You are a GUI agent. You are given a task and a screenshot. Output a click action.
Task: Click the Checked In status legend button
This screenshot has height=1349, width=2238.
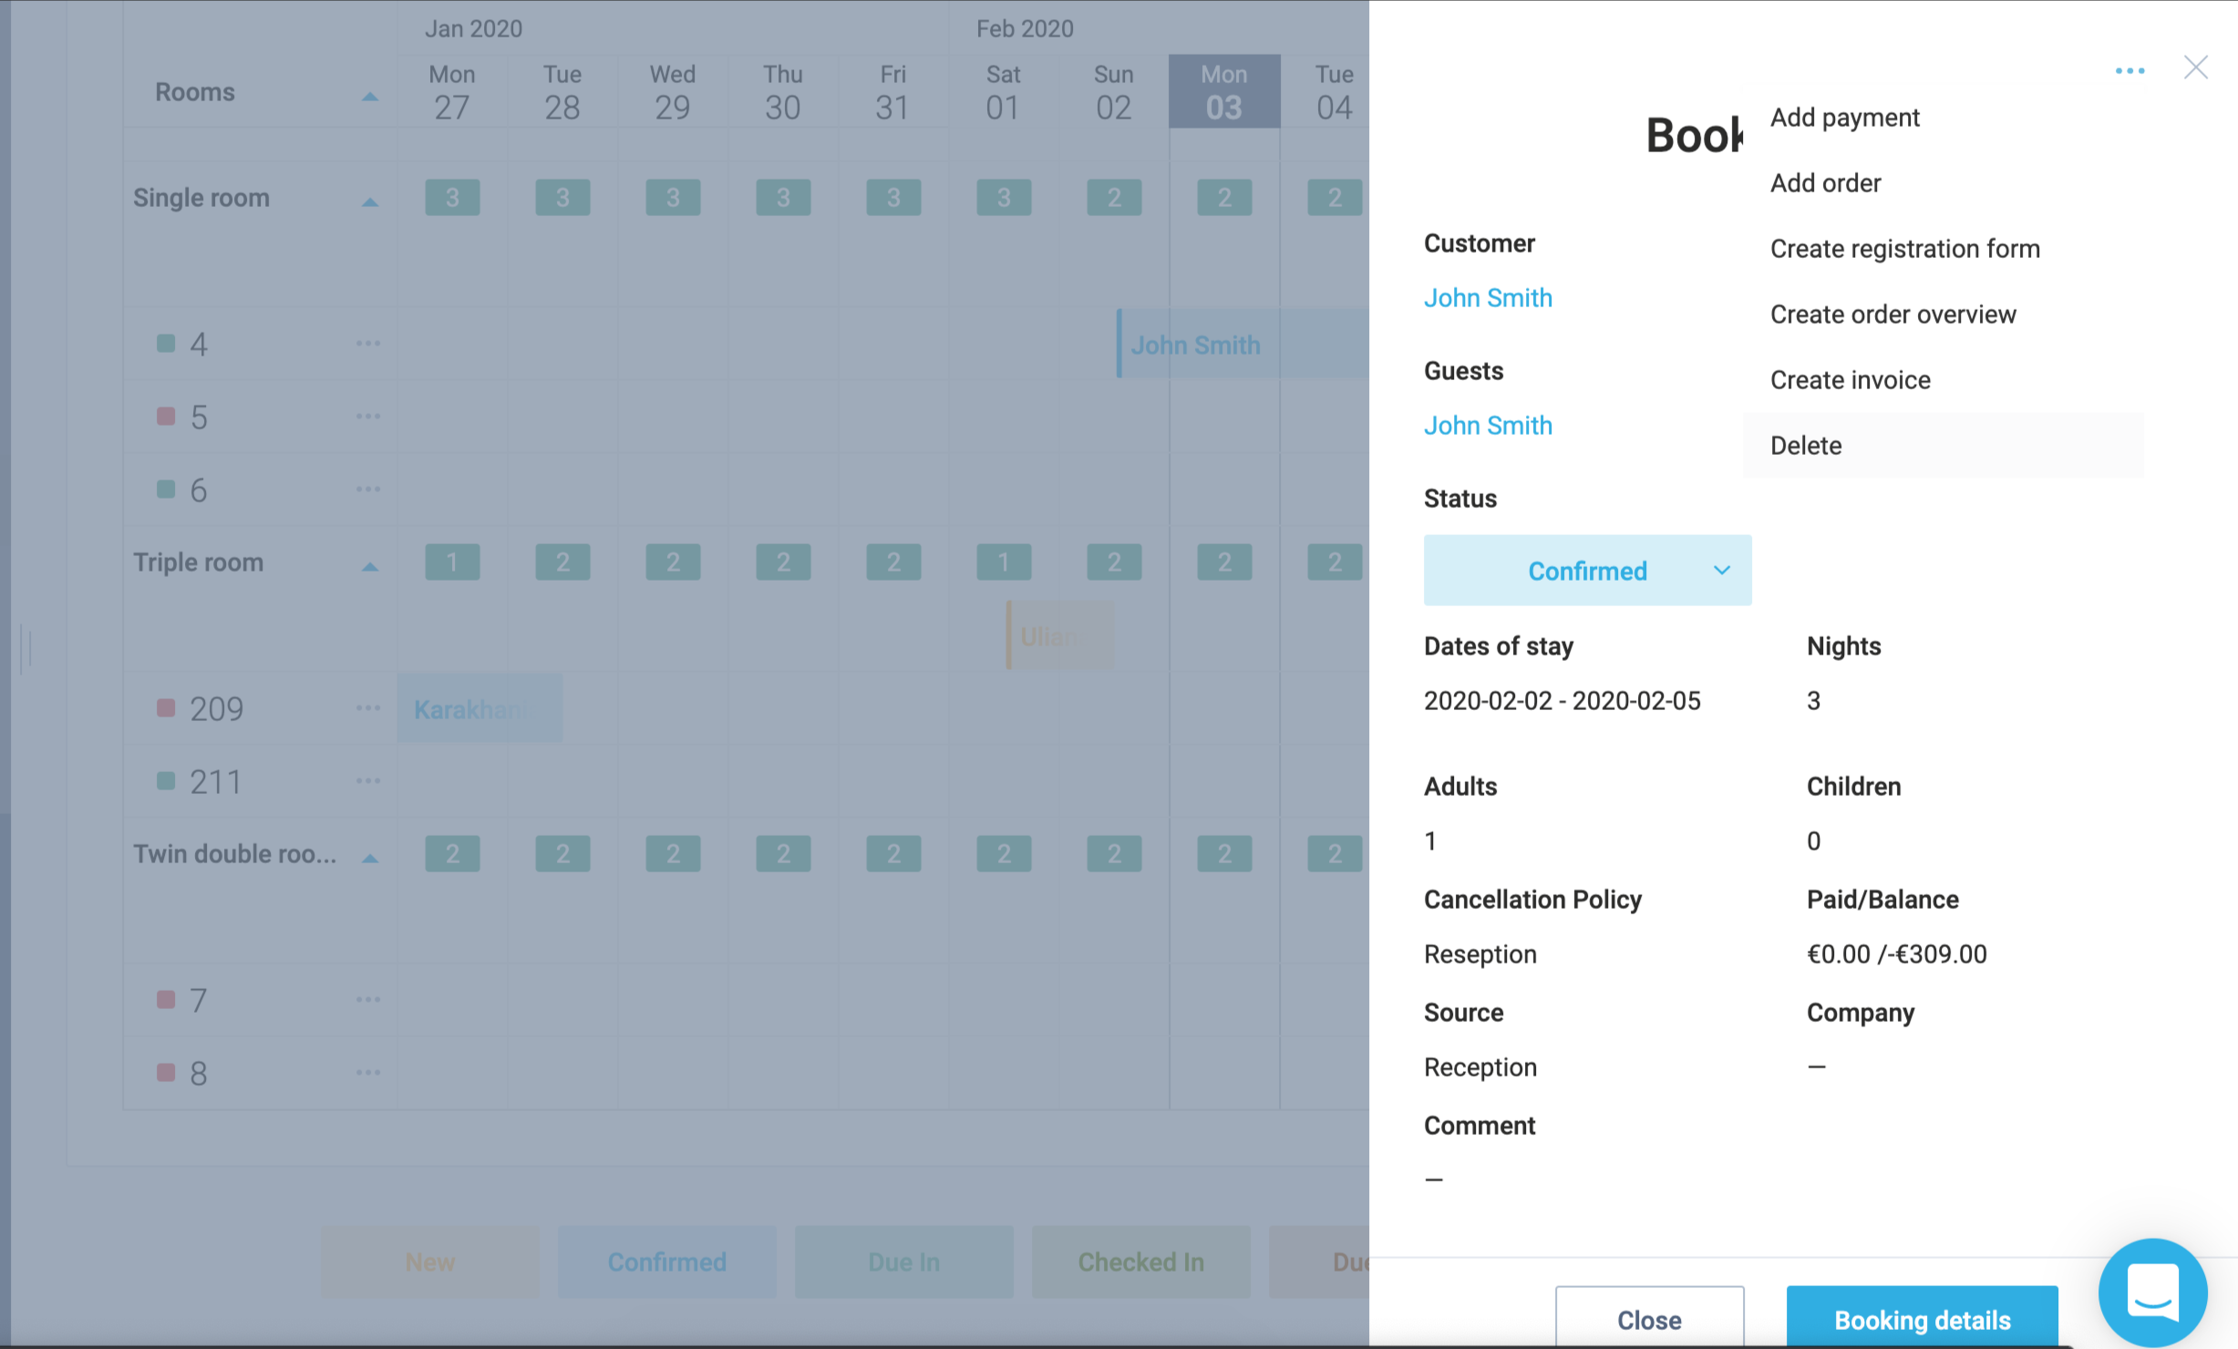[1140, 1262]
